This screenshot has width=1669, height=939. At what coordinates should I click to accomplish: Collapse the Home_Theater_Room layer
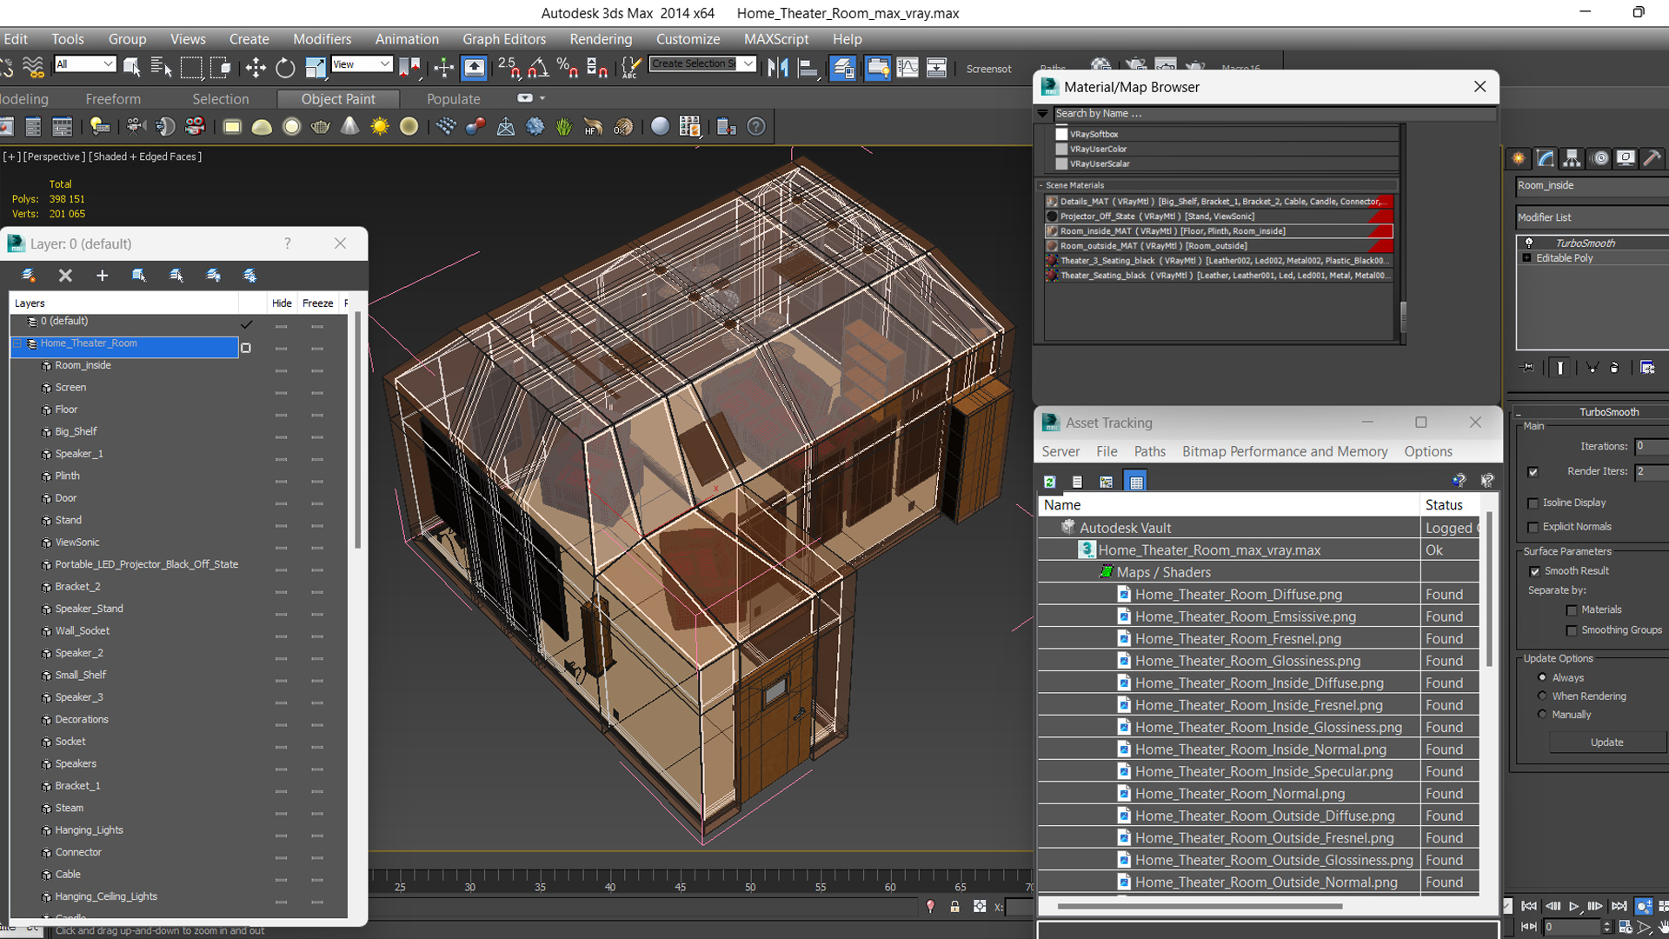(x=17, y=343)
